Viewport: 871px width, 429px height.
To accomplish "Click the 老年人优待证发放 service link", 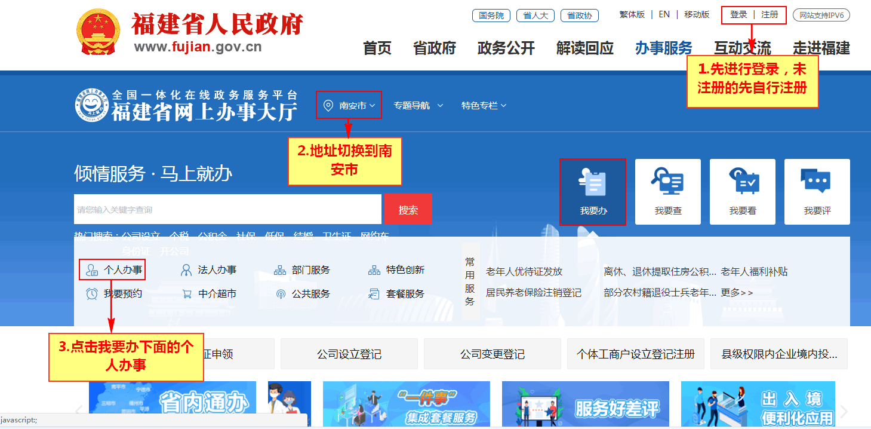I will click(524, 272).
